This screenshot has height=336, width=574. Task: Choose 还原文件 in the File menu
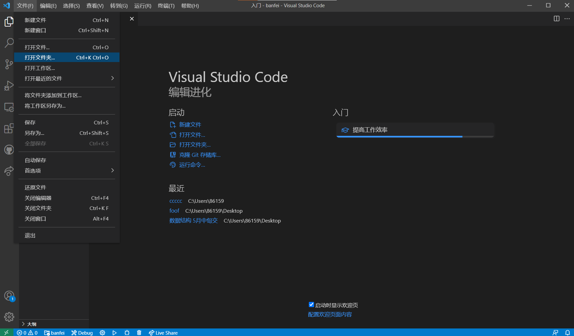coord(67,187)
